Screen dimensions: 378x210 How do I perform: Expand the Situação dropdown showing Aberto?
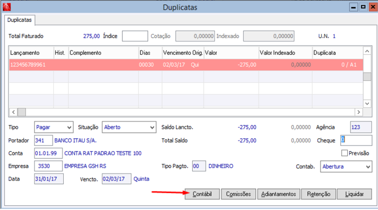129,127
